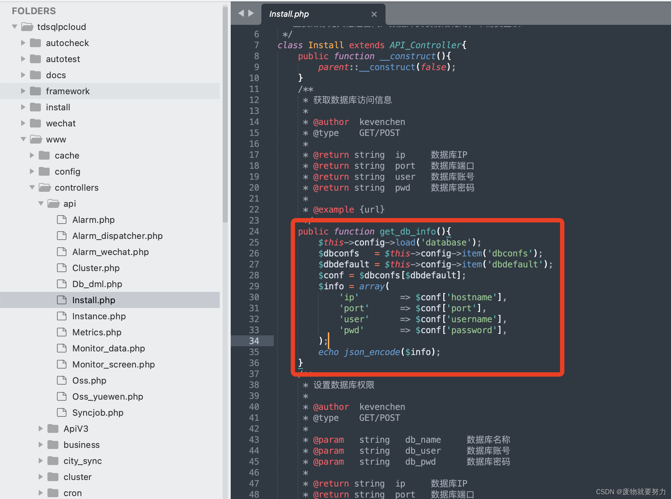Viewport: 671px width, 499px height.
Task: Click the 'dbdefault' string on line 27
Action: (x=515, y=264)
